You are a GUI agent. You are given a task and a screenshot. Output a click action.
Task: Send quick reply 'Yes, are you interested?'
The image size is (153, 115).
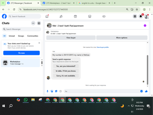(66, 66)
